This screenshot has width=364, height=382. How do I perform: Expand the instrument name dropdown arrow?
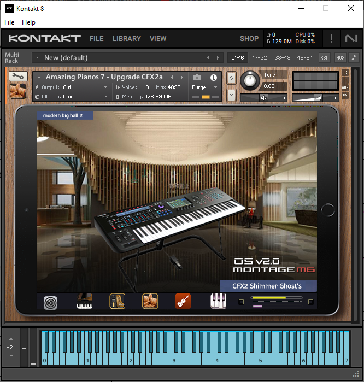(x=39, y=78)
